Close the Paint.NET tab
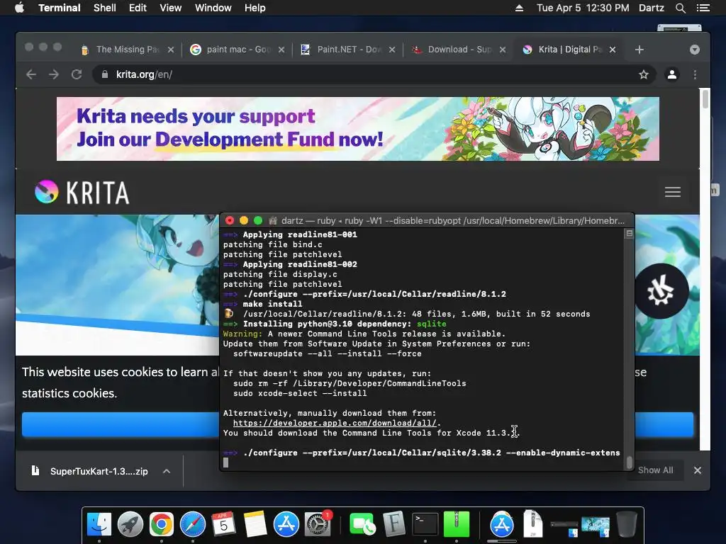The width and height of the screenshot is (726, 544). [x=392, y=50]
